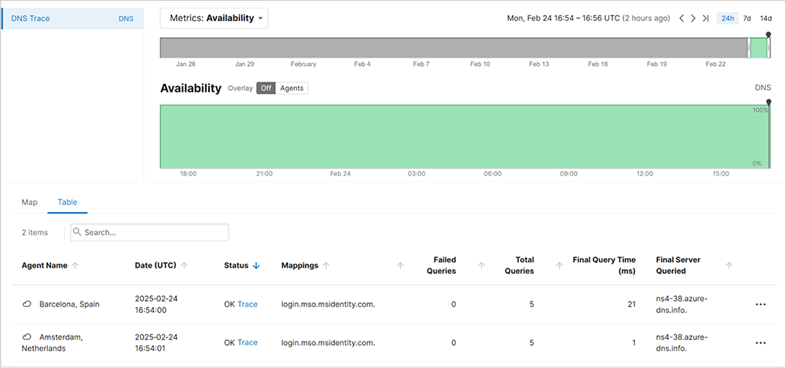The width and height of the screenshot is (786, 368).
Task: Go to next time interval arrow
Action: [x=693, y=18]
